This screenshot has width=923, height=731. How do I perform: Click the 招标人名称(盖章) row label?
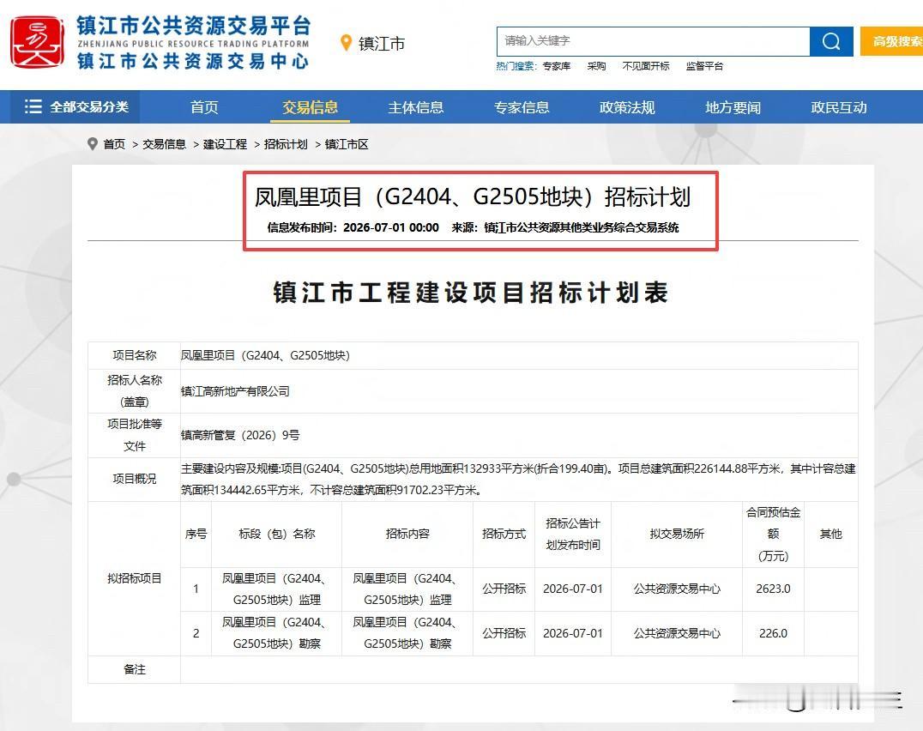134,390
